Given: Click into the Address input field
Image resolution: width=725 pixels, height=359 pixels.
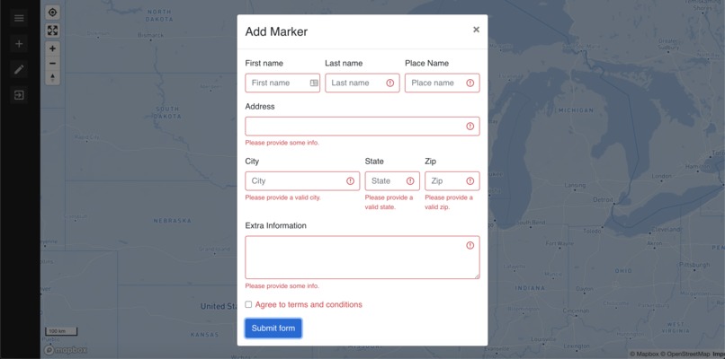Looking at the screenshot, I should pyautogui.click(x=362, y=127).
